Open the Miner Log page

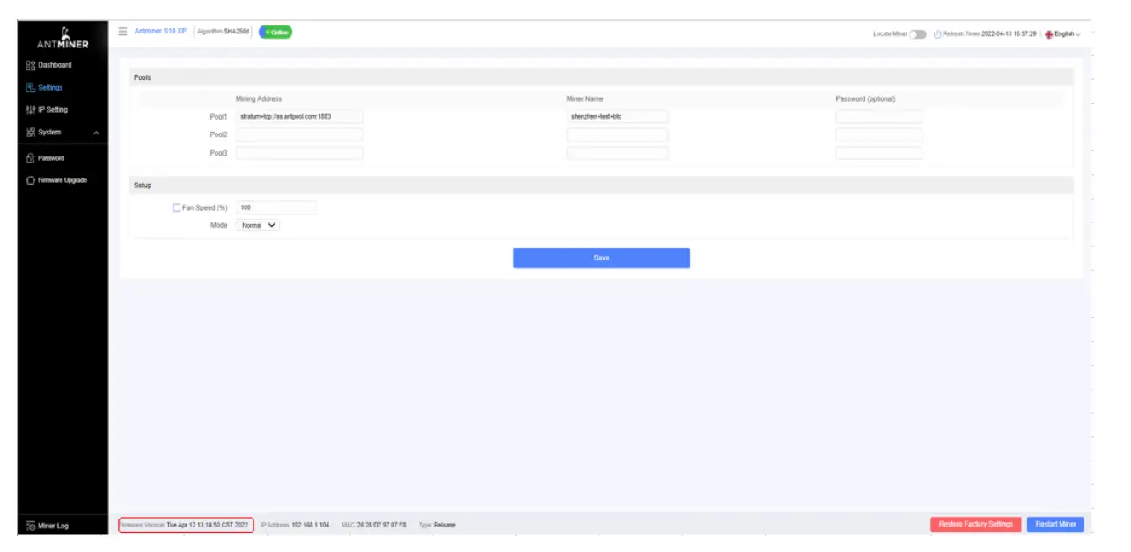pos(53,526)
